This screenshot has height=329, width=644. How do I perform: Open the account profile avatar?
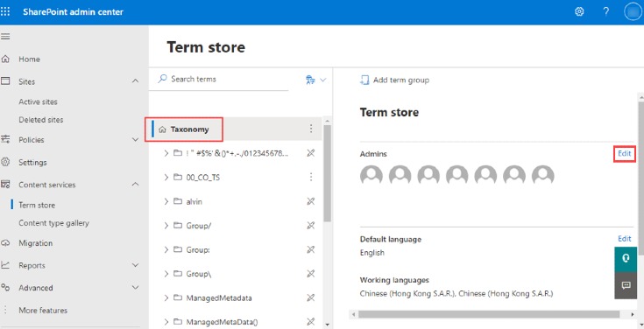click(632, 11)
